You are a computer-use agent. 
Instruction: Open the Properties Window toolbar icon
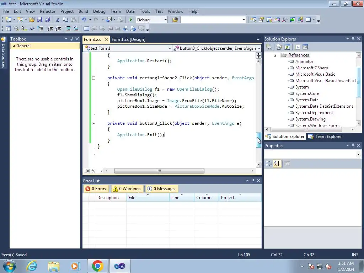pyautogui.click(x=261, y=20)
